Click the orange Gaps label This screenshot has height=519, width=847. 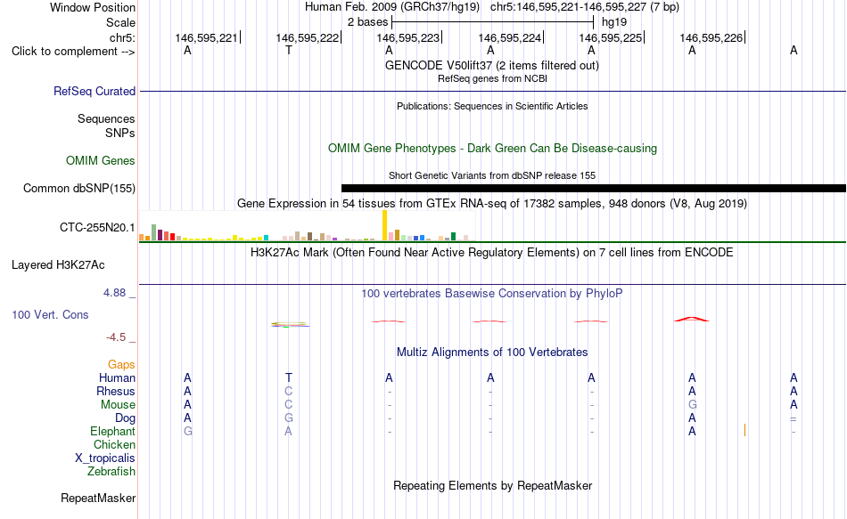pos(121,365)
